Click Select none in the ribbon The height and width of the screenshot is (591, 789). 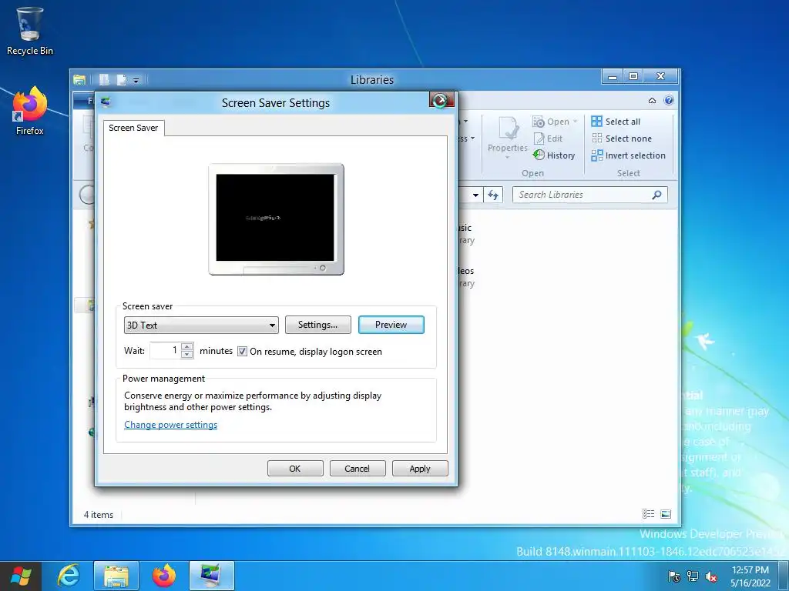pyautogui.click(x=622, y=139)
